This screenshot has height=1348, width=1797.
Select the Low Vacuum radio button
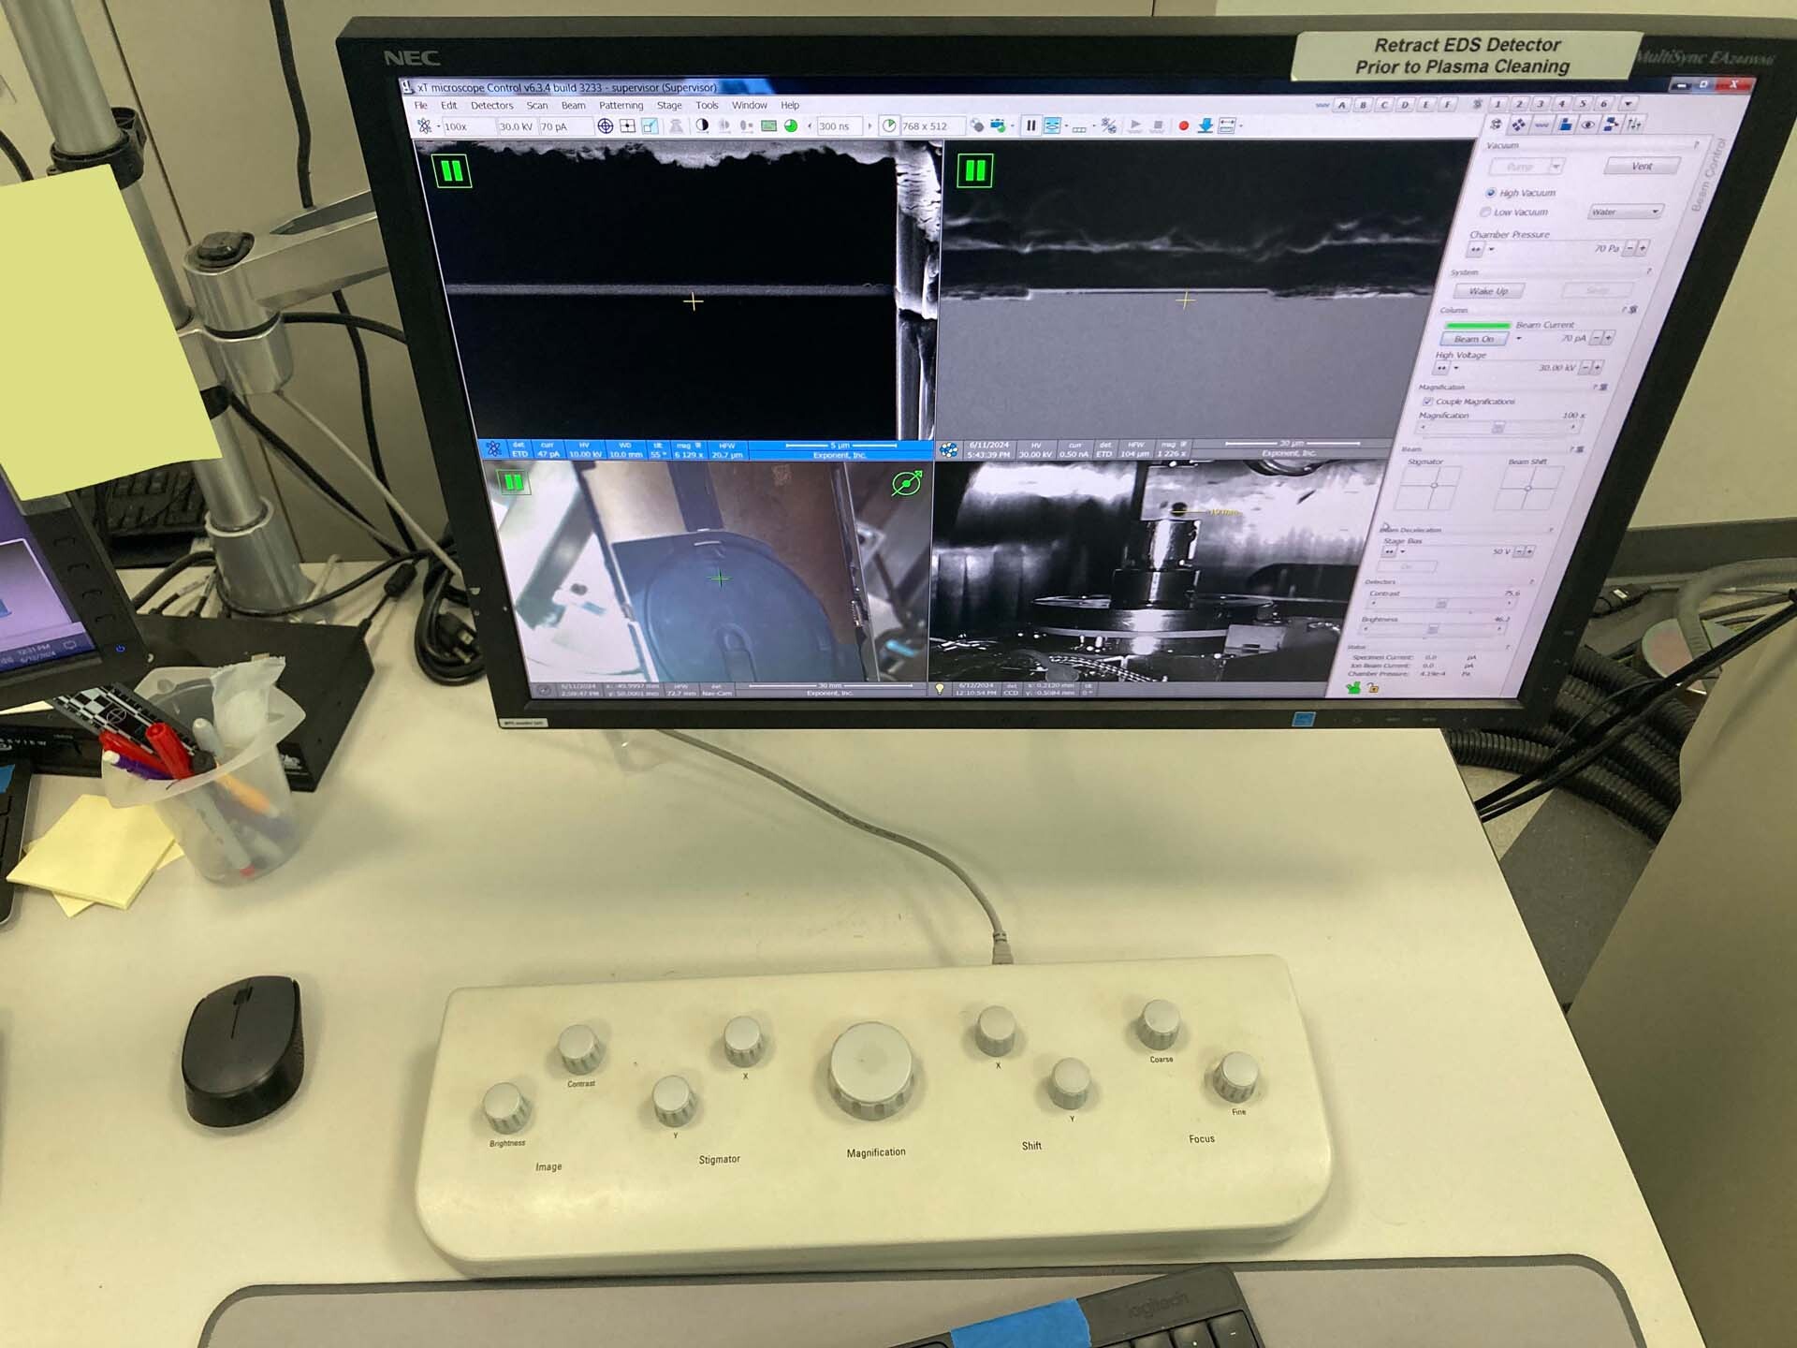pos(1485,212)
